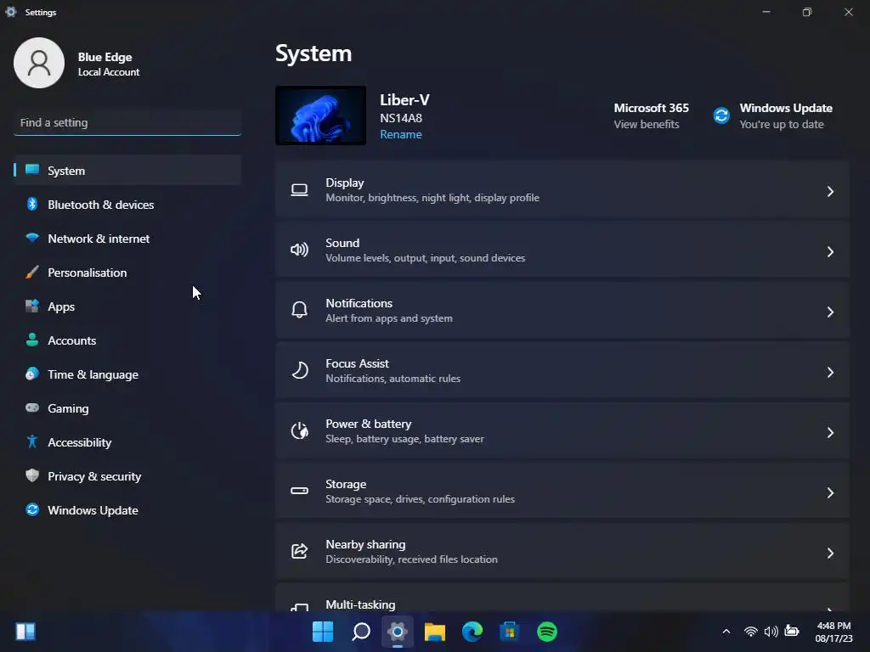The height and width of the screenshot is (652, 870).
Task: Switch to Time & language category
Action: (127, 374)
